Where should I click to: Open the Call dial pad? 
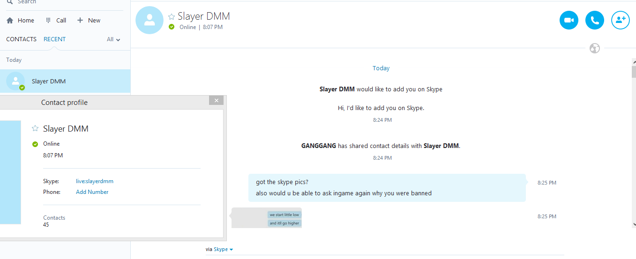click(x=56, y=21)
